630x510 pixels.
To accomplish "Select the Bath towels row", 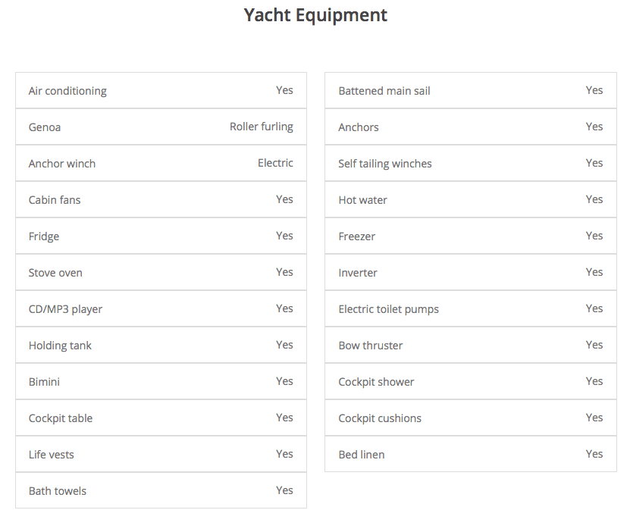I will click(58, 491).
